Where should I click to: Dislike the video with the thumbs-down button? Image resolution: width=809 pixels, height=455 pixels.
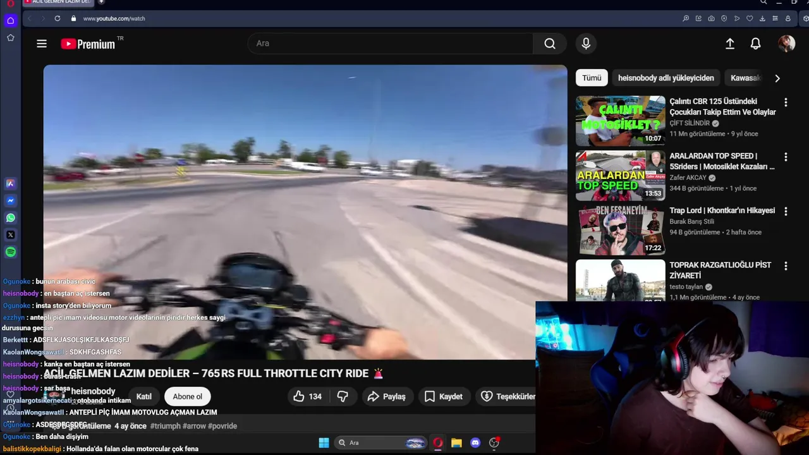pyautogui.click(x=343, y=396)
